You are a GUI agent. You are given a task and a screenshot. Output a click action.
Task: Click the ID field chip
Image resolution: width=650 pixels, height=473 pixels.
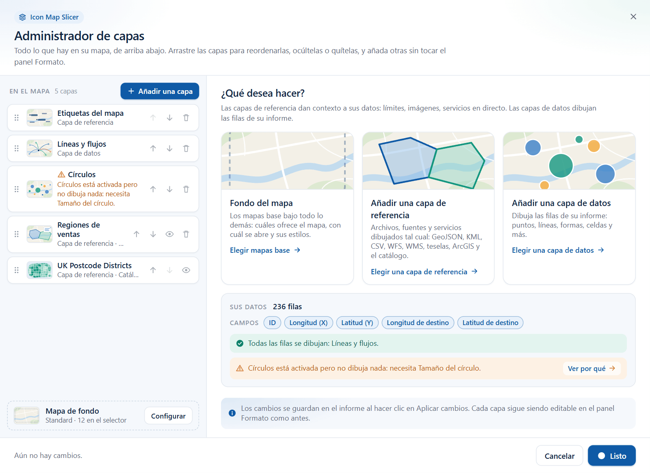(x=272, y=323)
